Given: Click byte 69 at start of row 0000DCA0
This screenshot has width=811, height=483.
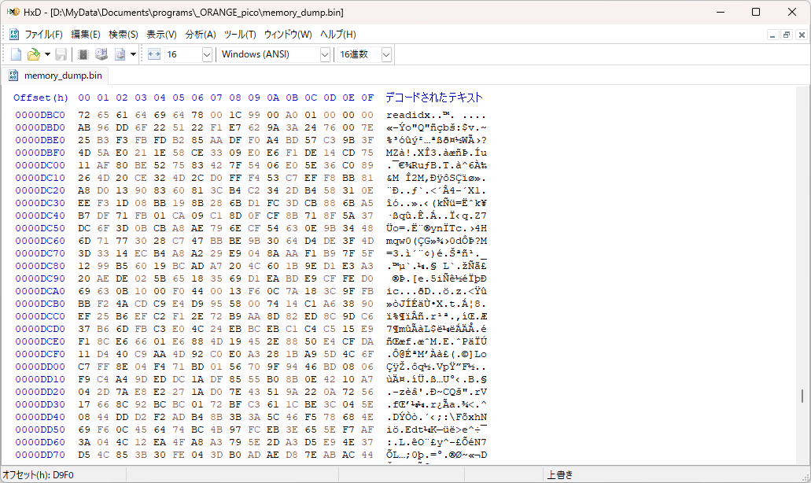Looking at the screenshot, I should [x=84, y=291].
